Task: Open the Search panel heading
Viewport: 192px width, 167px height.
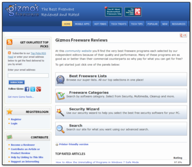Action: tap(76, 126)
